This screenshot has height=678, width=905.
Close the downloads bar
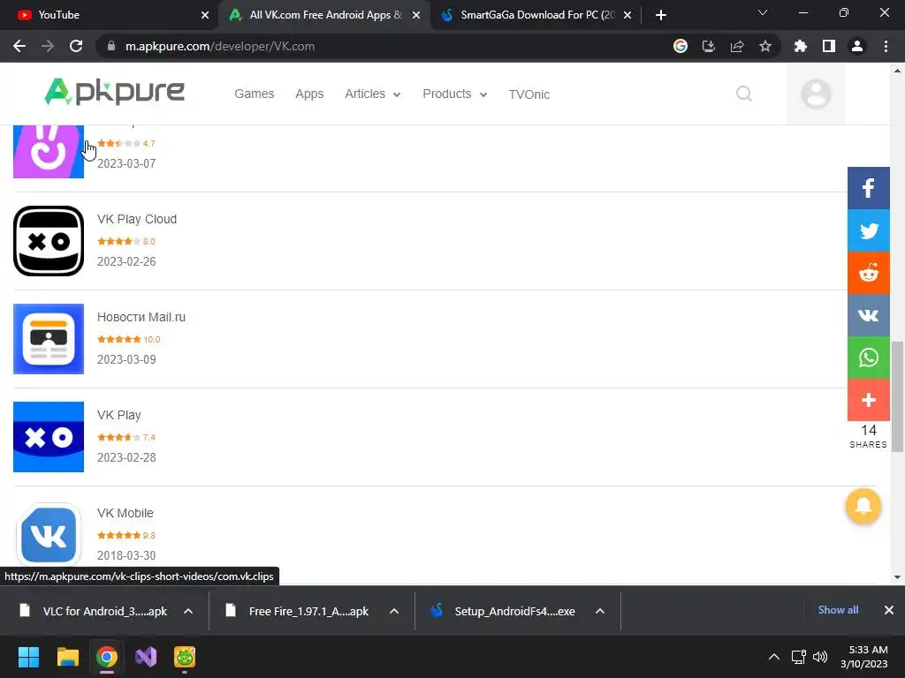(x=889, y=610)
